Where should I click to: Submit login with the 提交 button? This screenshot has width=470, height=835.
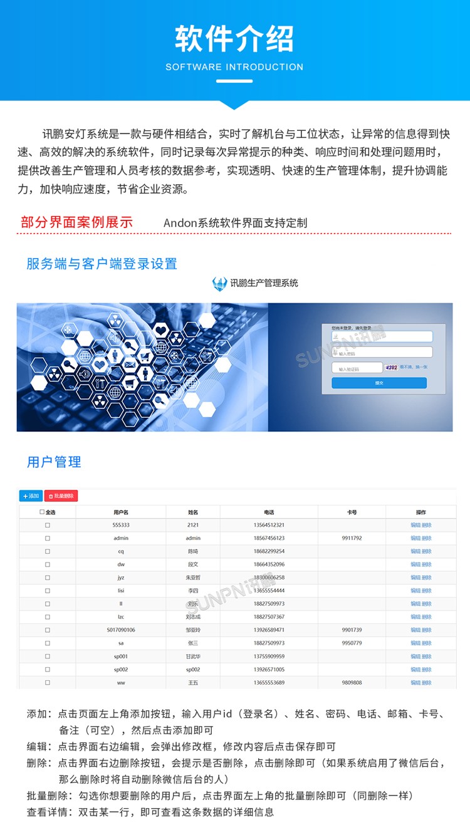[x=379, y=383]
